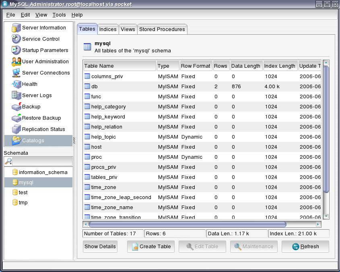This screenshot has height=272, width=340.
Task: Click the Refresh button
Action: pos(305,247)
